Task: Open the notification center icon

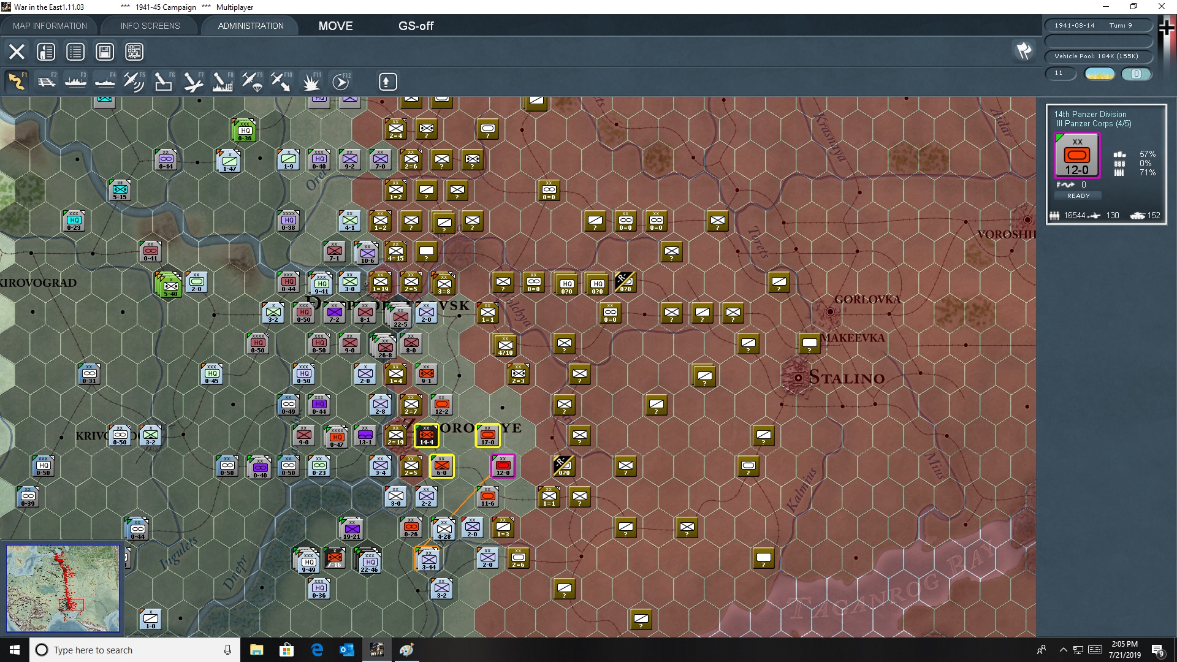Action: pyautogui.click(x=1157, y=650)
